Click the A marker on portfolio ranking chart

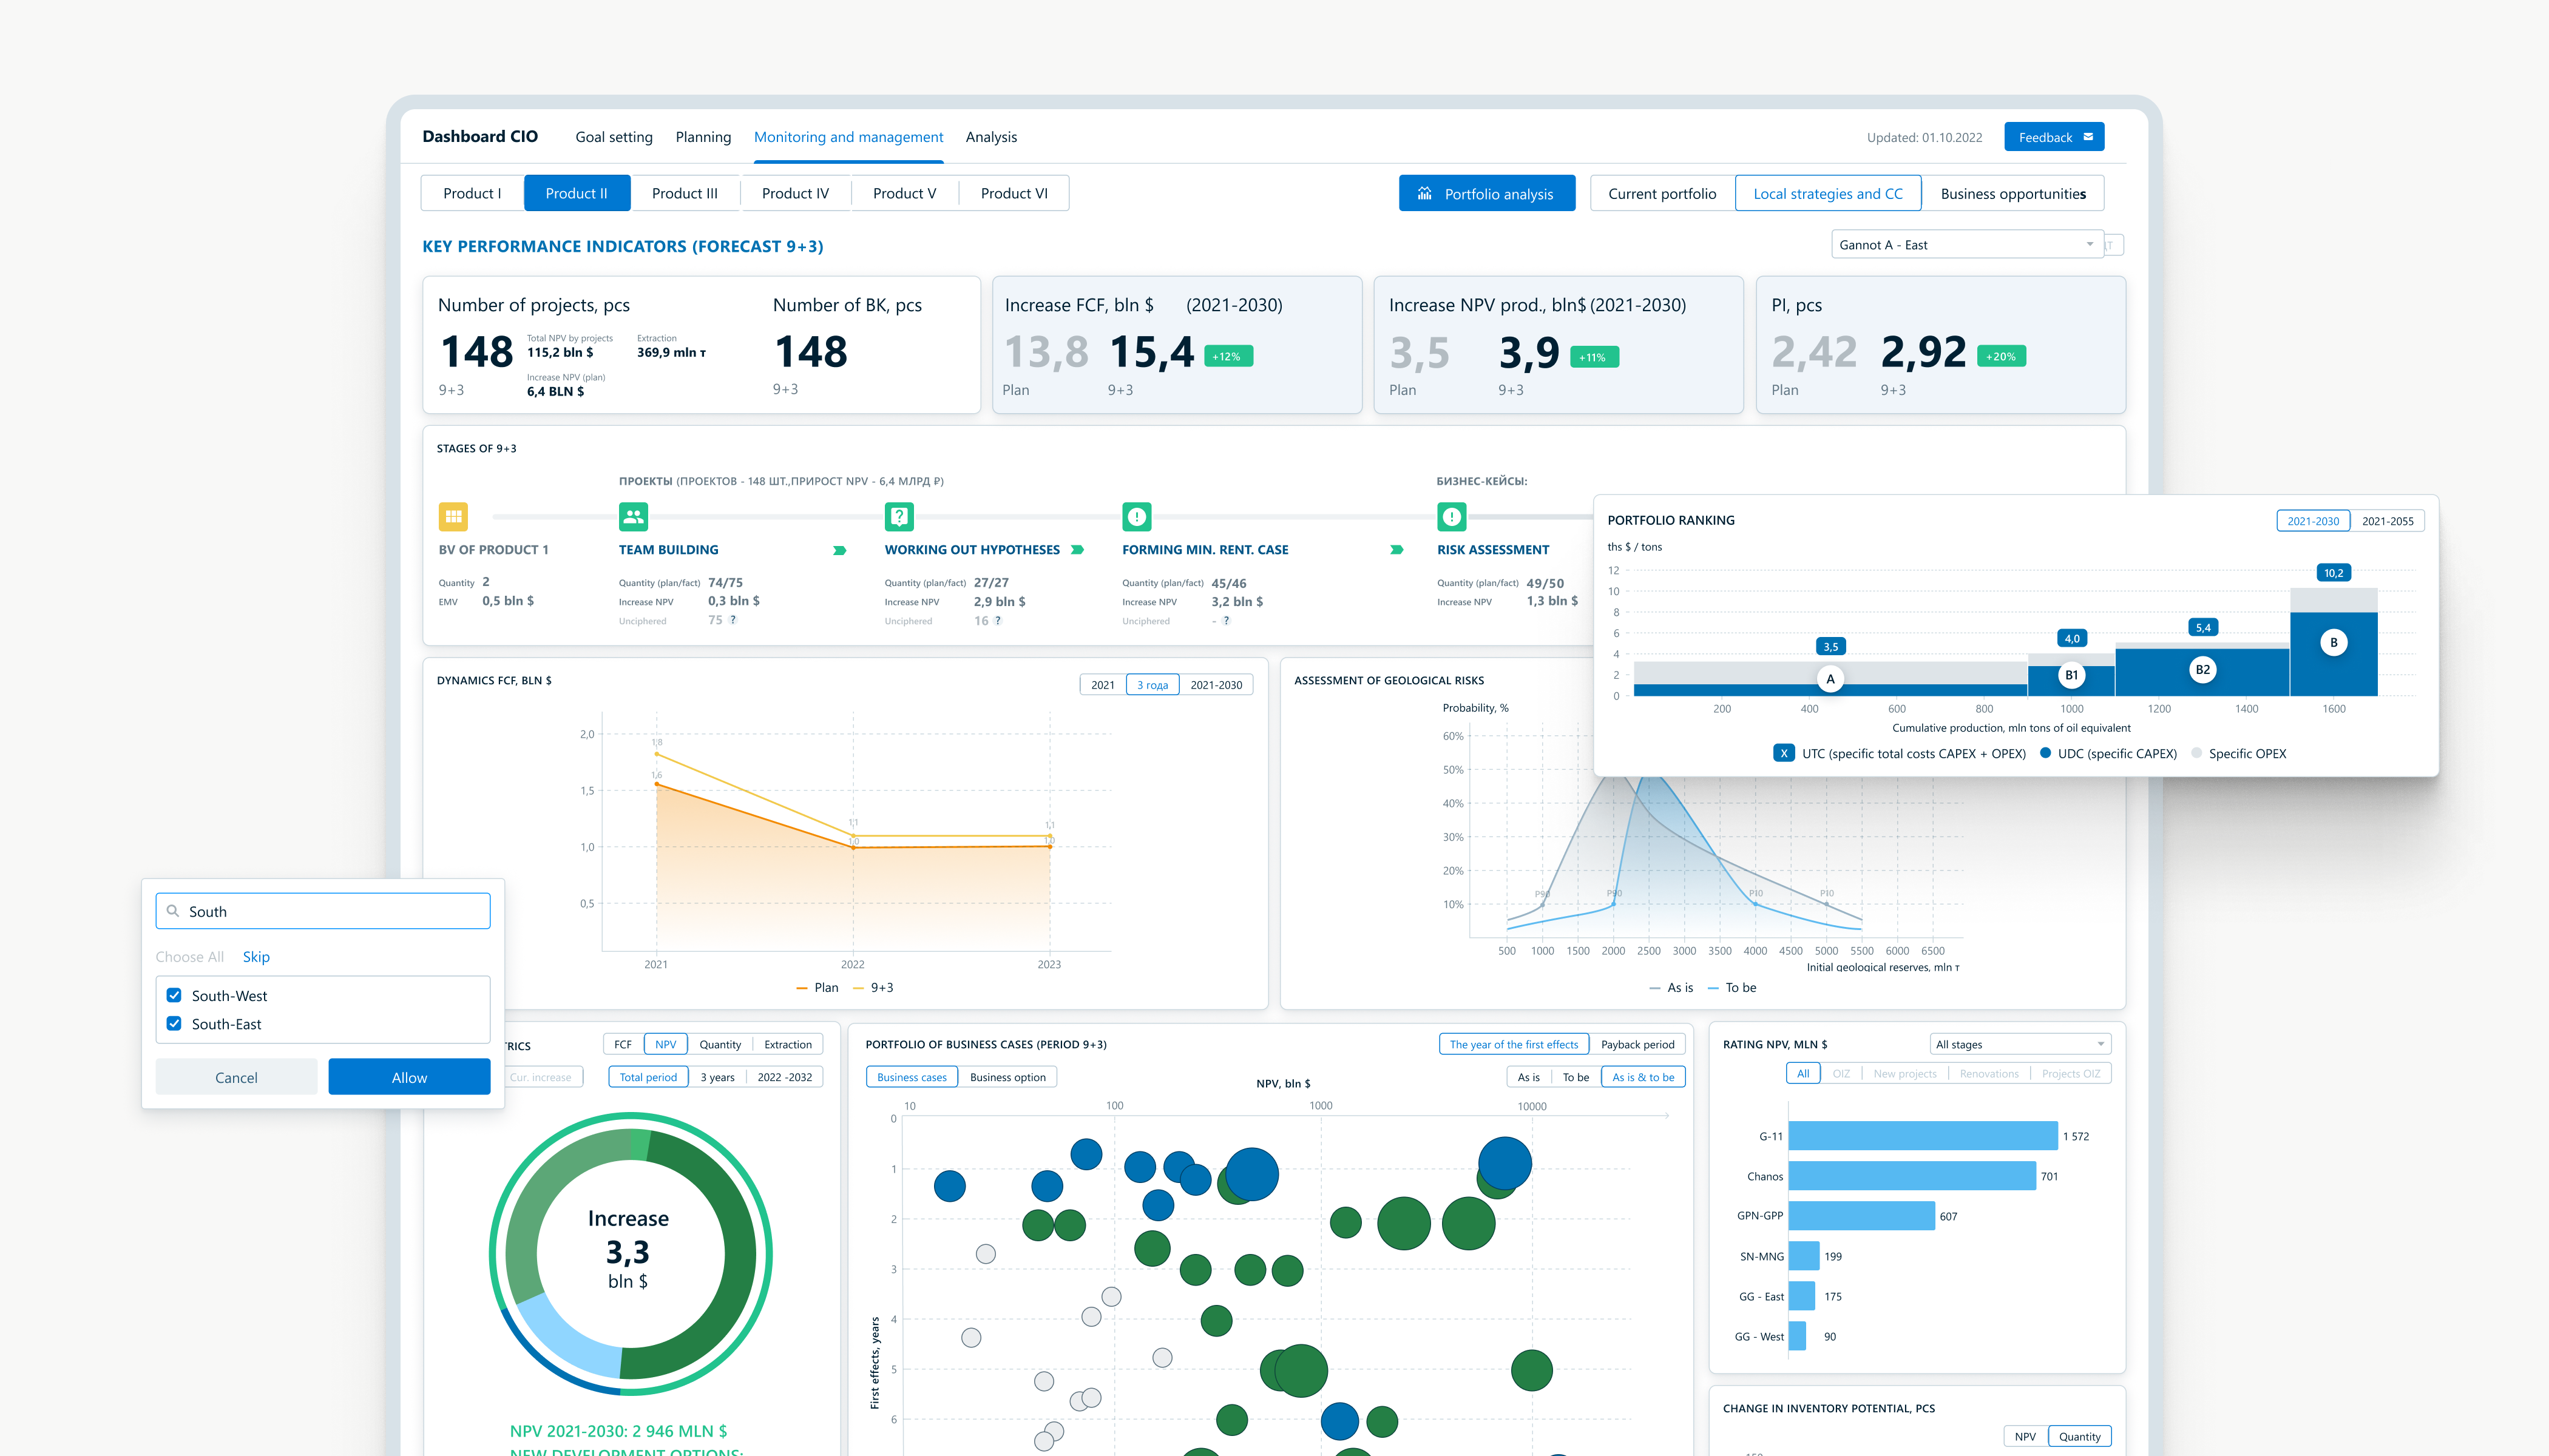coord(1830,679)
